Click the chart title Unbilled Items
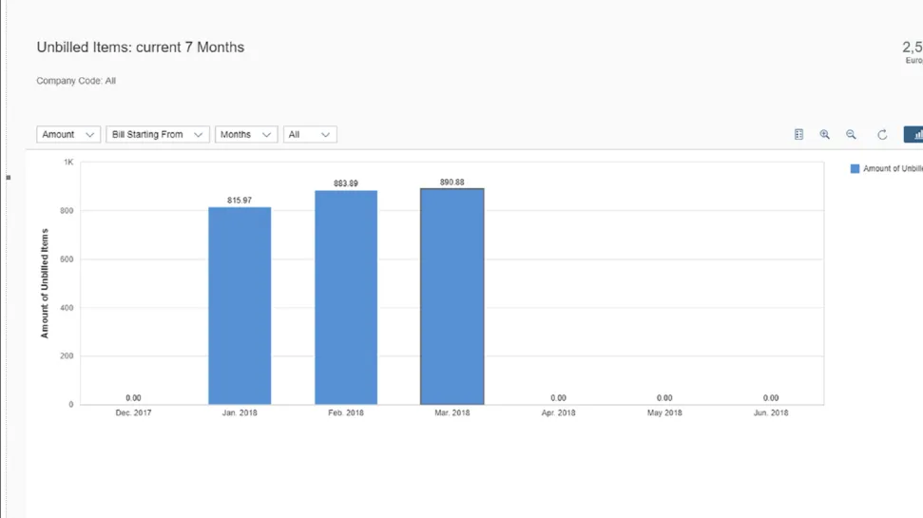Viewport: 923px width, 518px height. tap(140, 48)
